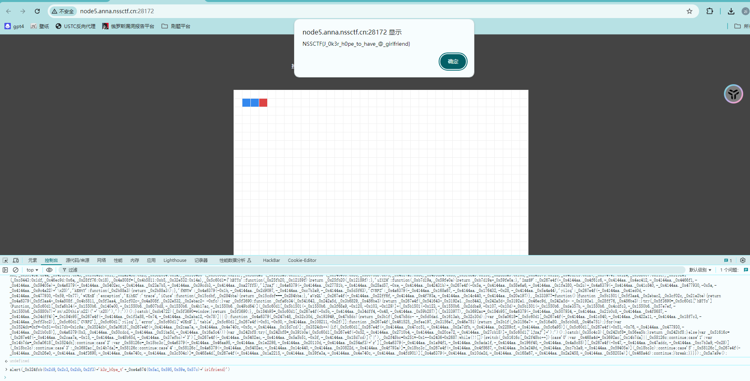The width and height of the screenshot is (750, 381).
Task: Open the HackBar tab
Action: click(x=271, y=260)
